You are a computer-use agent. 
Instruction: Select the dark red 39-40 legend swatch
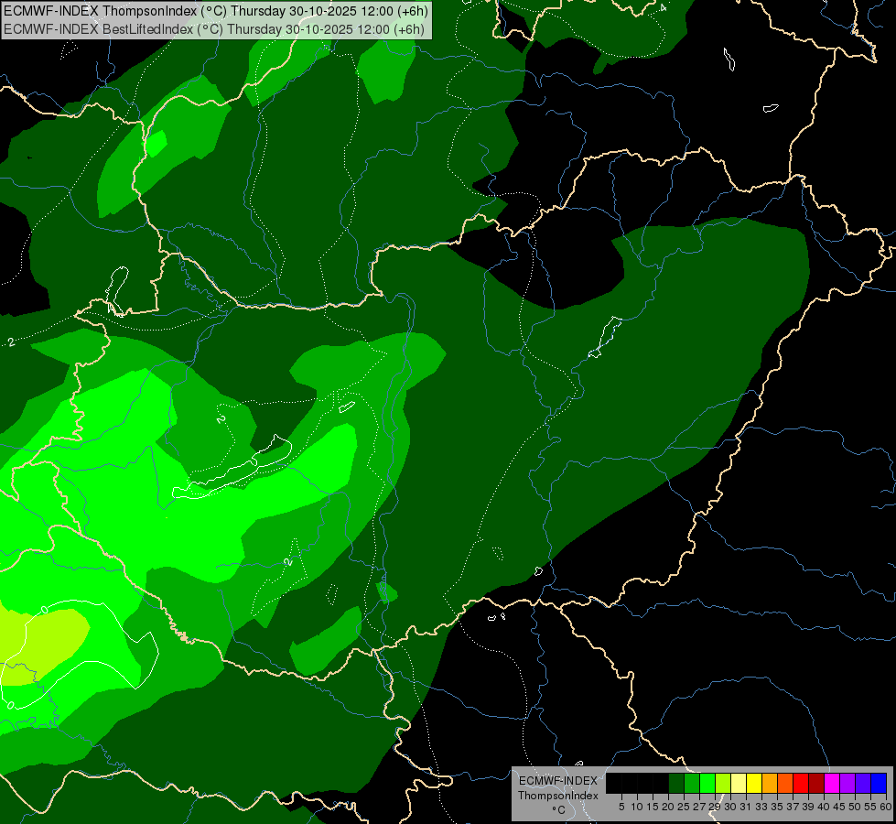click(x=816, y=783)
